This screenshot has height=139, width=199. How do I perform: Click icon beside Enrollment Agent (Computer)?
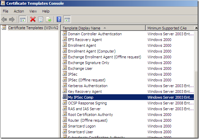pos(65,51)
